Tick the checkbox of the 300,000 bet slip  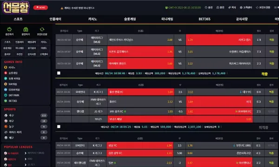pyautogui.click(x=59, y=73)
